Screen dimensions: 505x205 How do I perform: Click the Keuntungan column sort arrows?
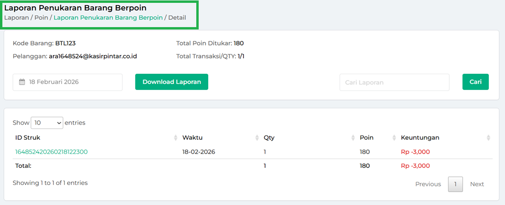click(488, 138)
